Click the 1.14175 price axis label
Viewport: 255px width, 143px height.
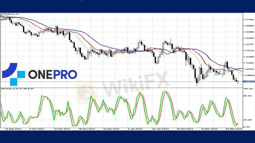(249, 44)
